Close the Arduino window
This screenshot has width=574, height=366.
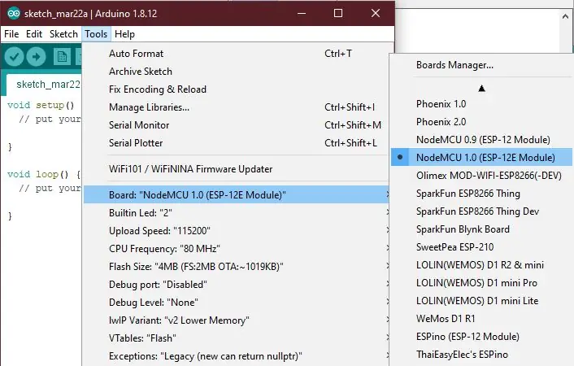pos(376,14)
